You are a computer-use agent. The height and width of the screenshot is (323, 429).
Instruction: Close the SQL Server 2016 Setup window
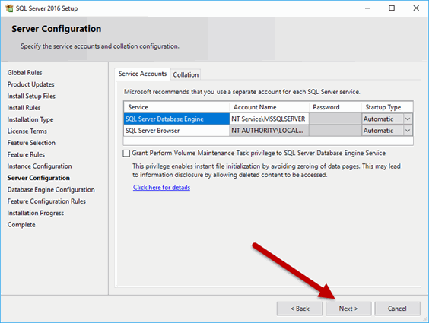(416, 8)
